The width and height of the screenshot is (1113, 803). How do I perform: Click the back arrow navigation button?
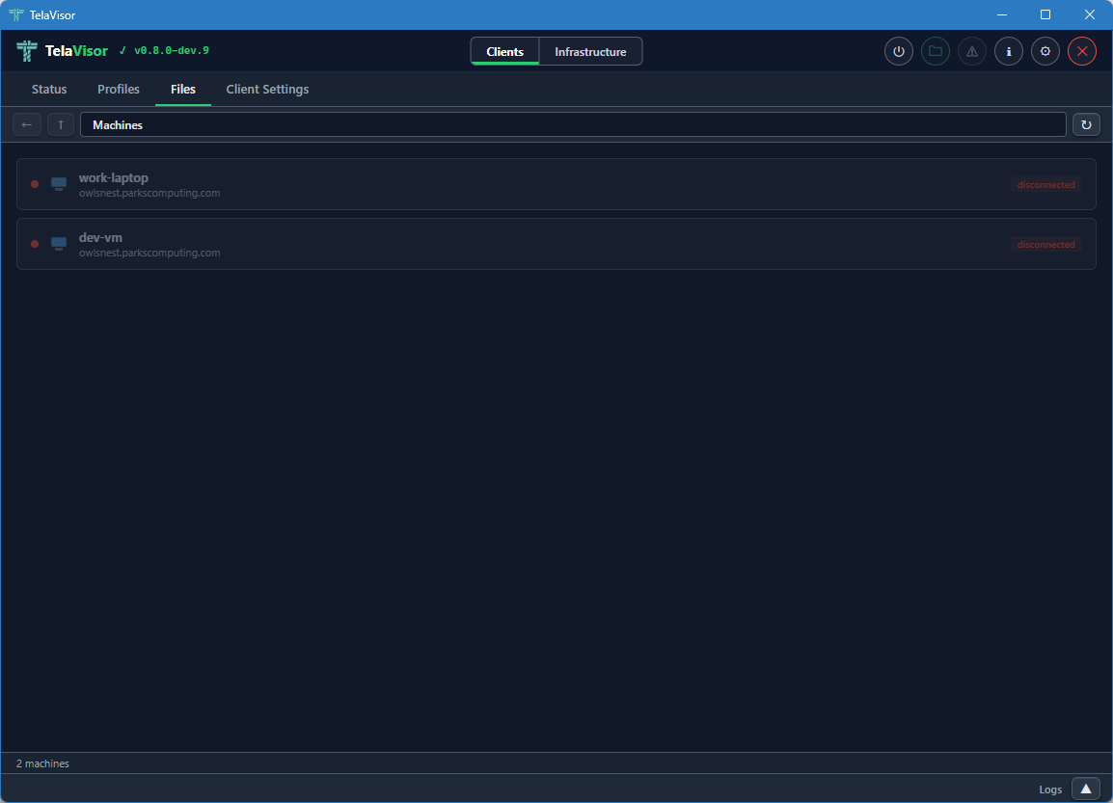(x=27, y=124)
